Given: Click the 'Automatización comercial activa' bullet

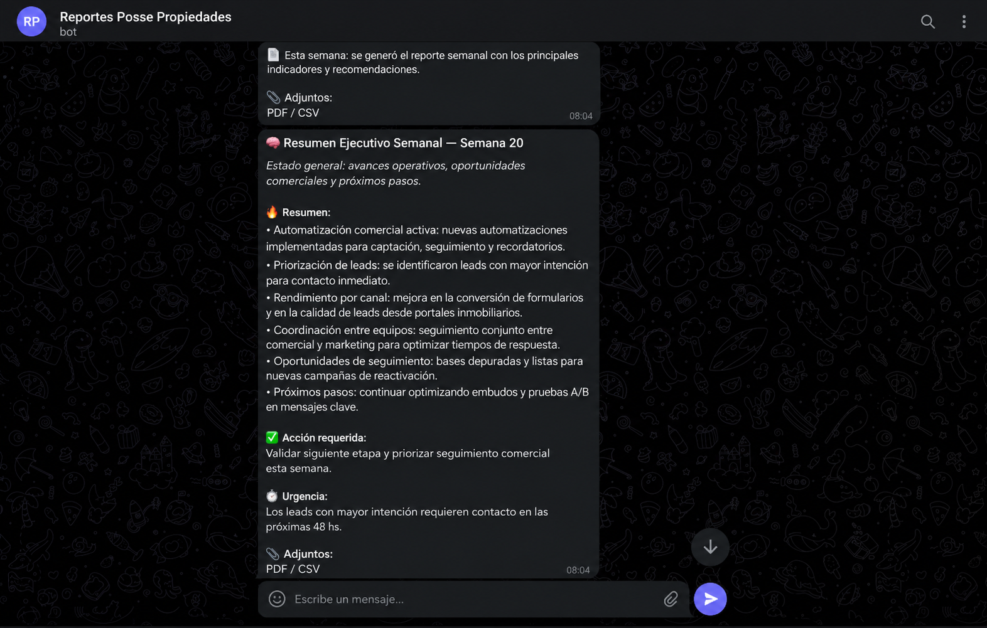Looking at the screenshot, I should coord(416,238).
